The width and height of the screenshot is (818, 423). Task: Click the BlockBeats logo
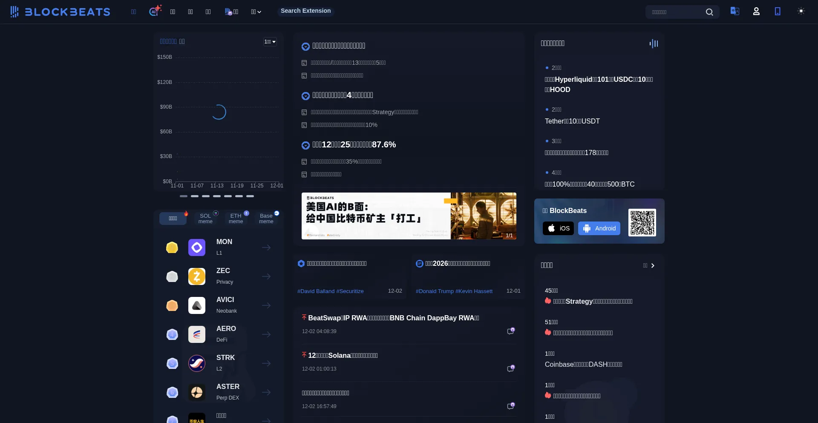coord(60,12)
